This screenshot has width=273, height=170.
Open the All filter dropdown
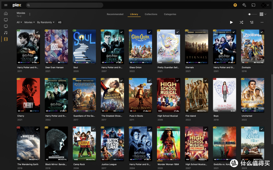coord(19,22)
